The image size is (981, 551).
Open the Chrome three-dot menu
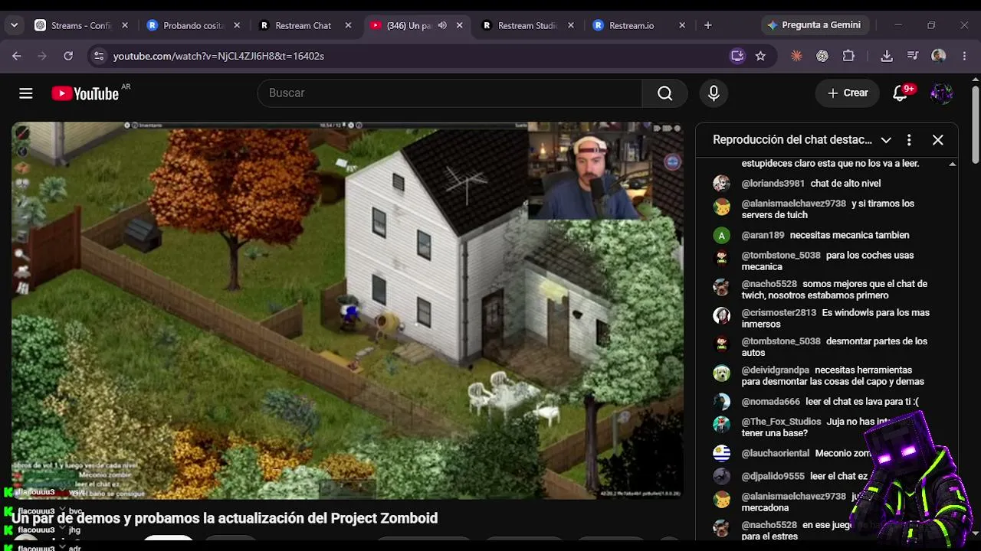point(964,56)
